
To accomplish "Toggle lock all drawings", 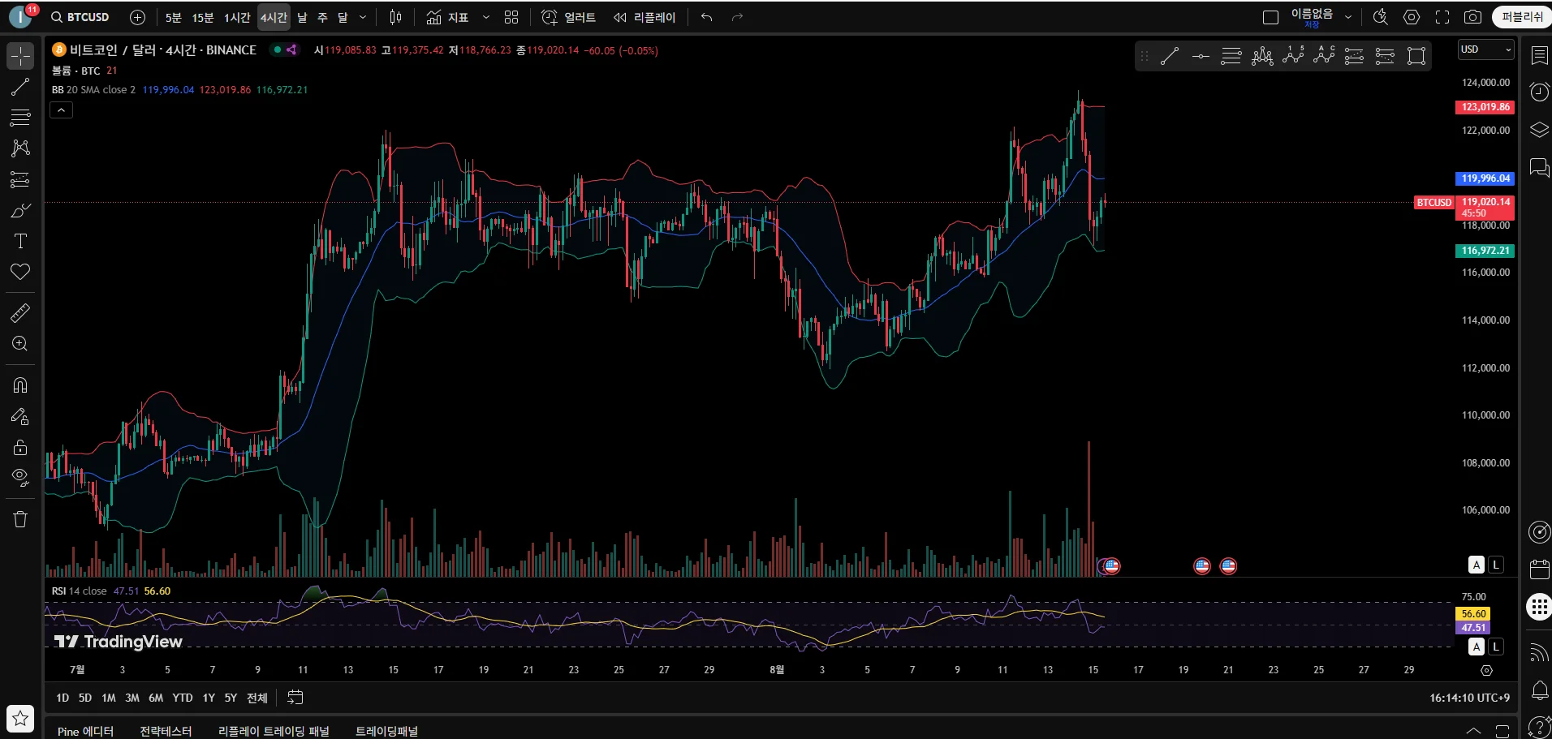I will (20, 447).
